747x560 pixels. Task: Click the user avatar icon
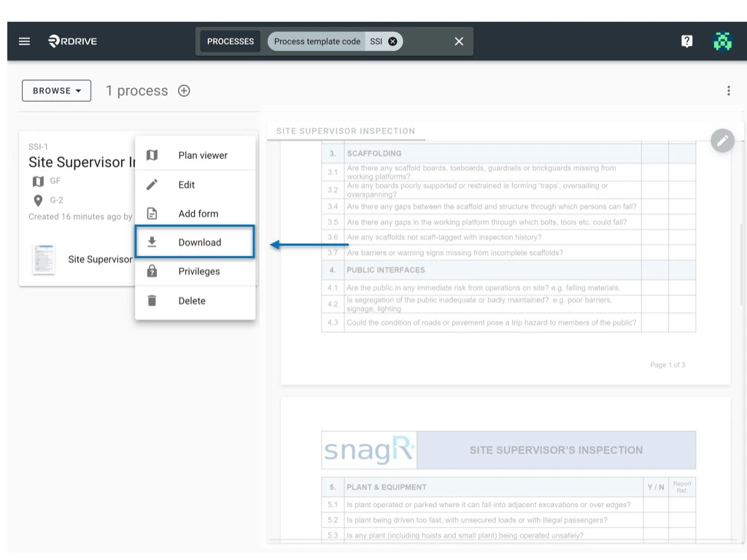723,41
